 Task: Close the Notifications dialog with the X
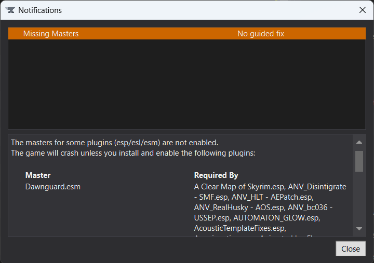362,10
